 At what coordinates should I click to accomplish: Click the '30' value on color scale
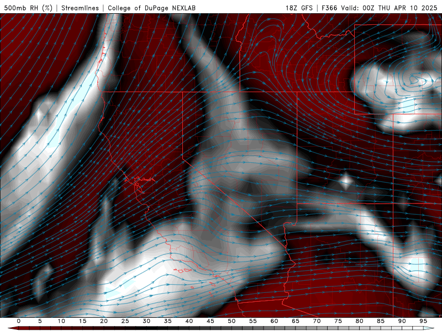146,321
